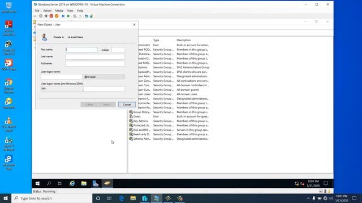The width and height of the screenshot is (362, 203).
Task: Open the File menu of VM Connection
Action: point(37,11)
